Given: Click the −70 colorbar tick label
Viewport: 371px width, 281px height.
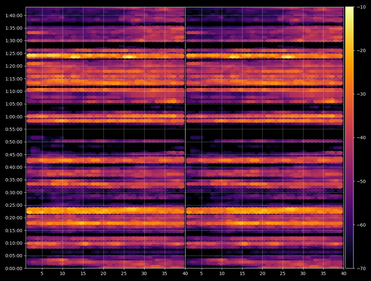Looking at the screenshot, I should [x=361, y=268].
